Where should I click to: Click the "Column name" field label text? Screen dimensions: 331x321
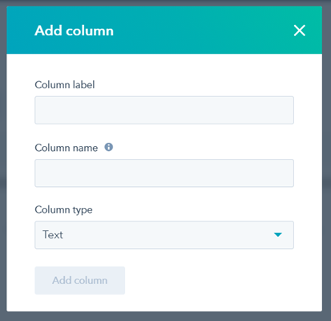[67, 148]
